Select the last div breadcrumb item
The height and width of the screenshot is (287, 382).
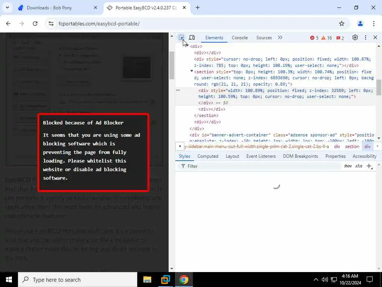coord(367,146)
